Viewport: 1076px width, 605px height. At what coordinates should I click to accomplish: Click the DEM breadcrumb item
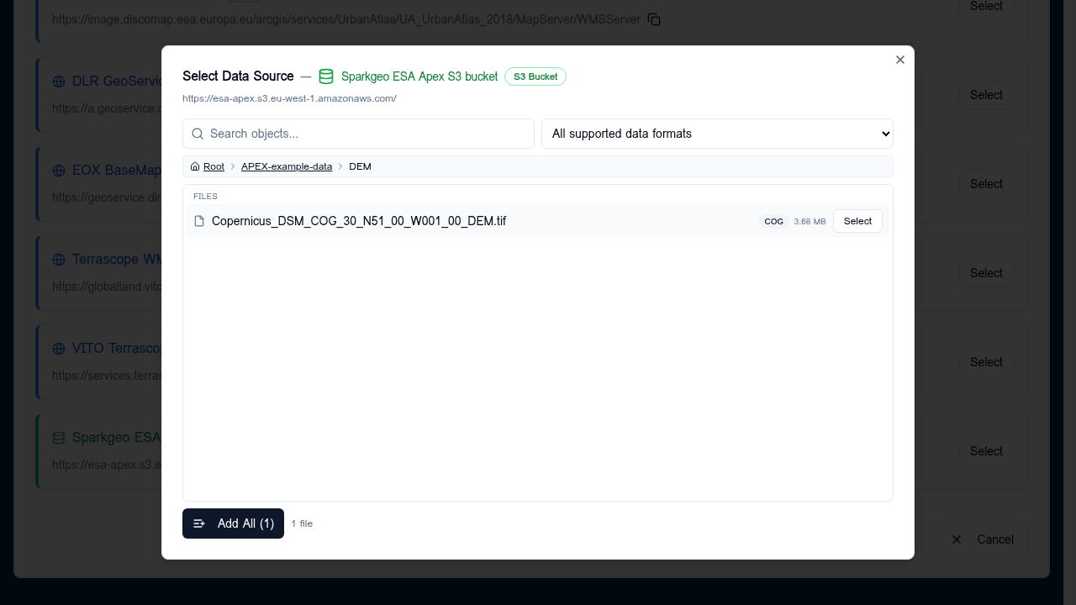click(360, 166)
